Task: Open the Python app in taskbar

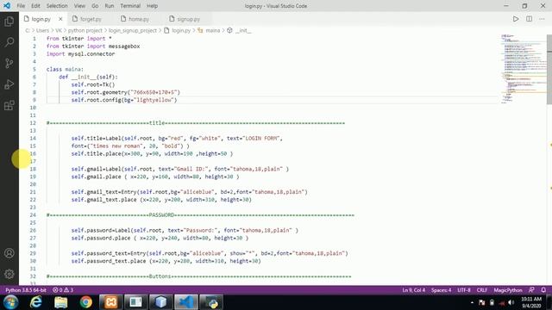Action: tap(211, 302)
